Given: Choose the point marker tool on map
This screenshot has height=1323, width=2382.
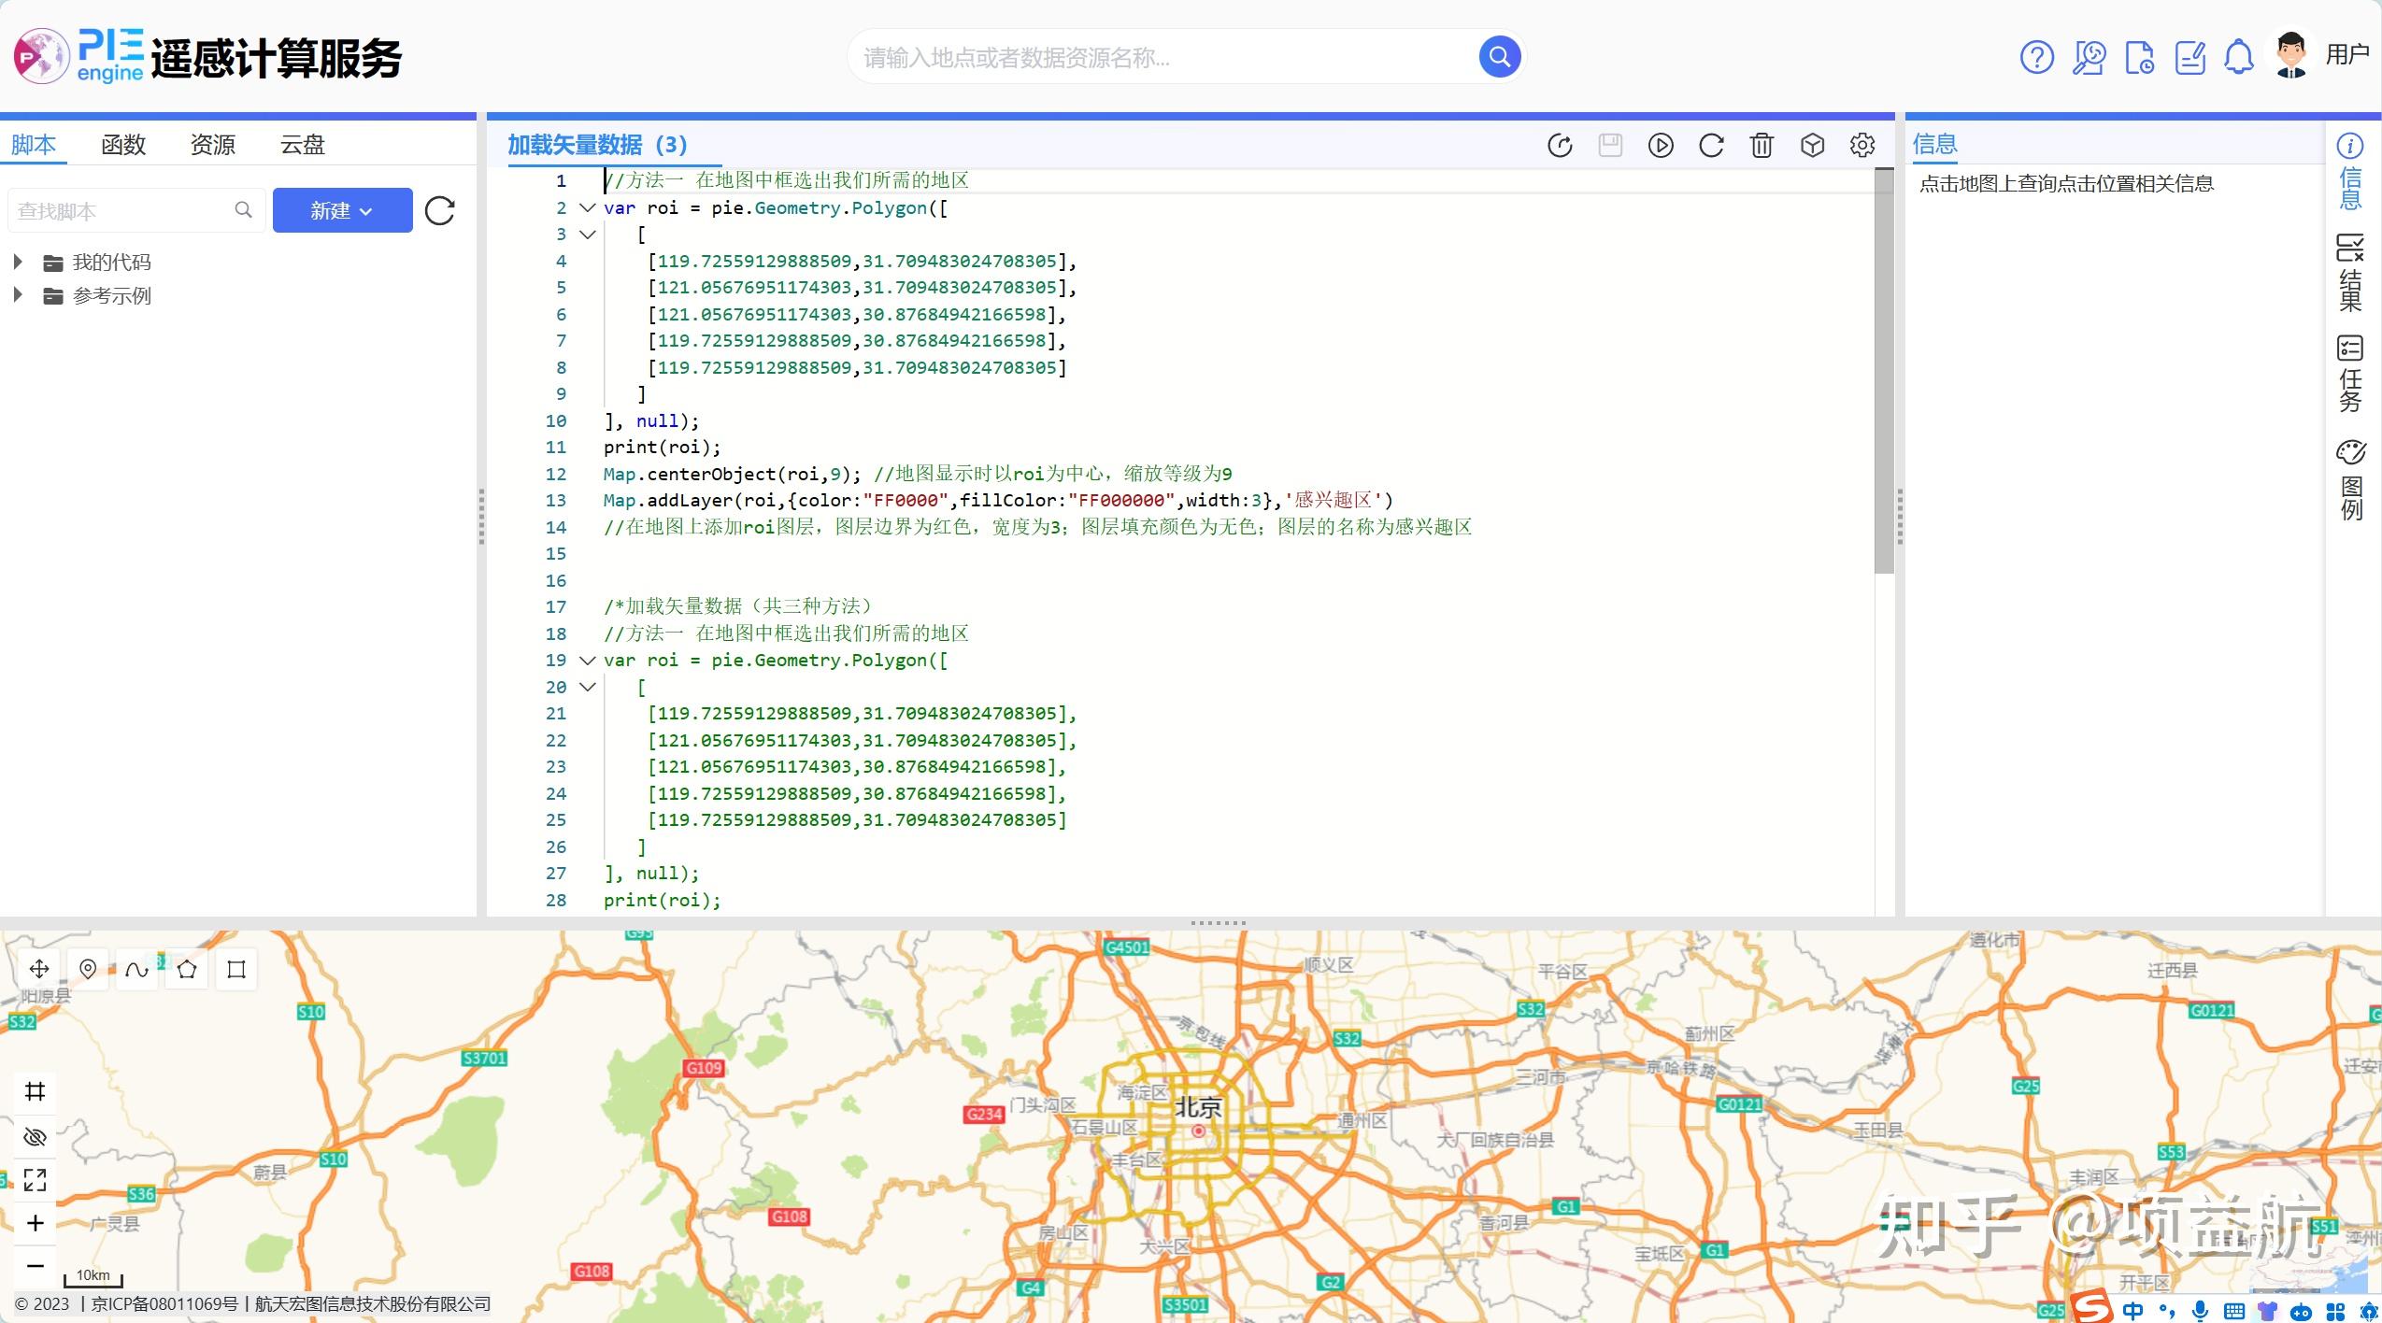Looking at the screenshot, I should pyautogui.click(x=88, y=969).
